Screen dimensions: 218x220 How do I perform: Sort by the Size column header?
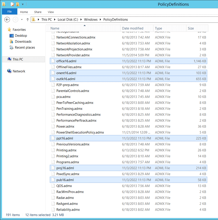click(197, 28)
